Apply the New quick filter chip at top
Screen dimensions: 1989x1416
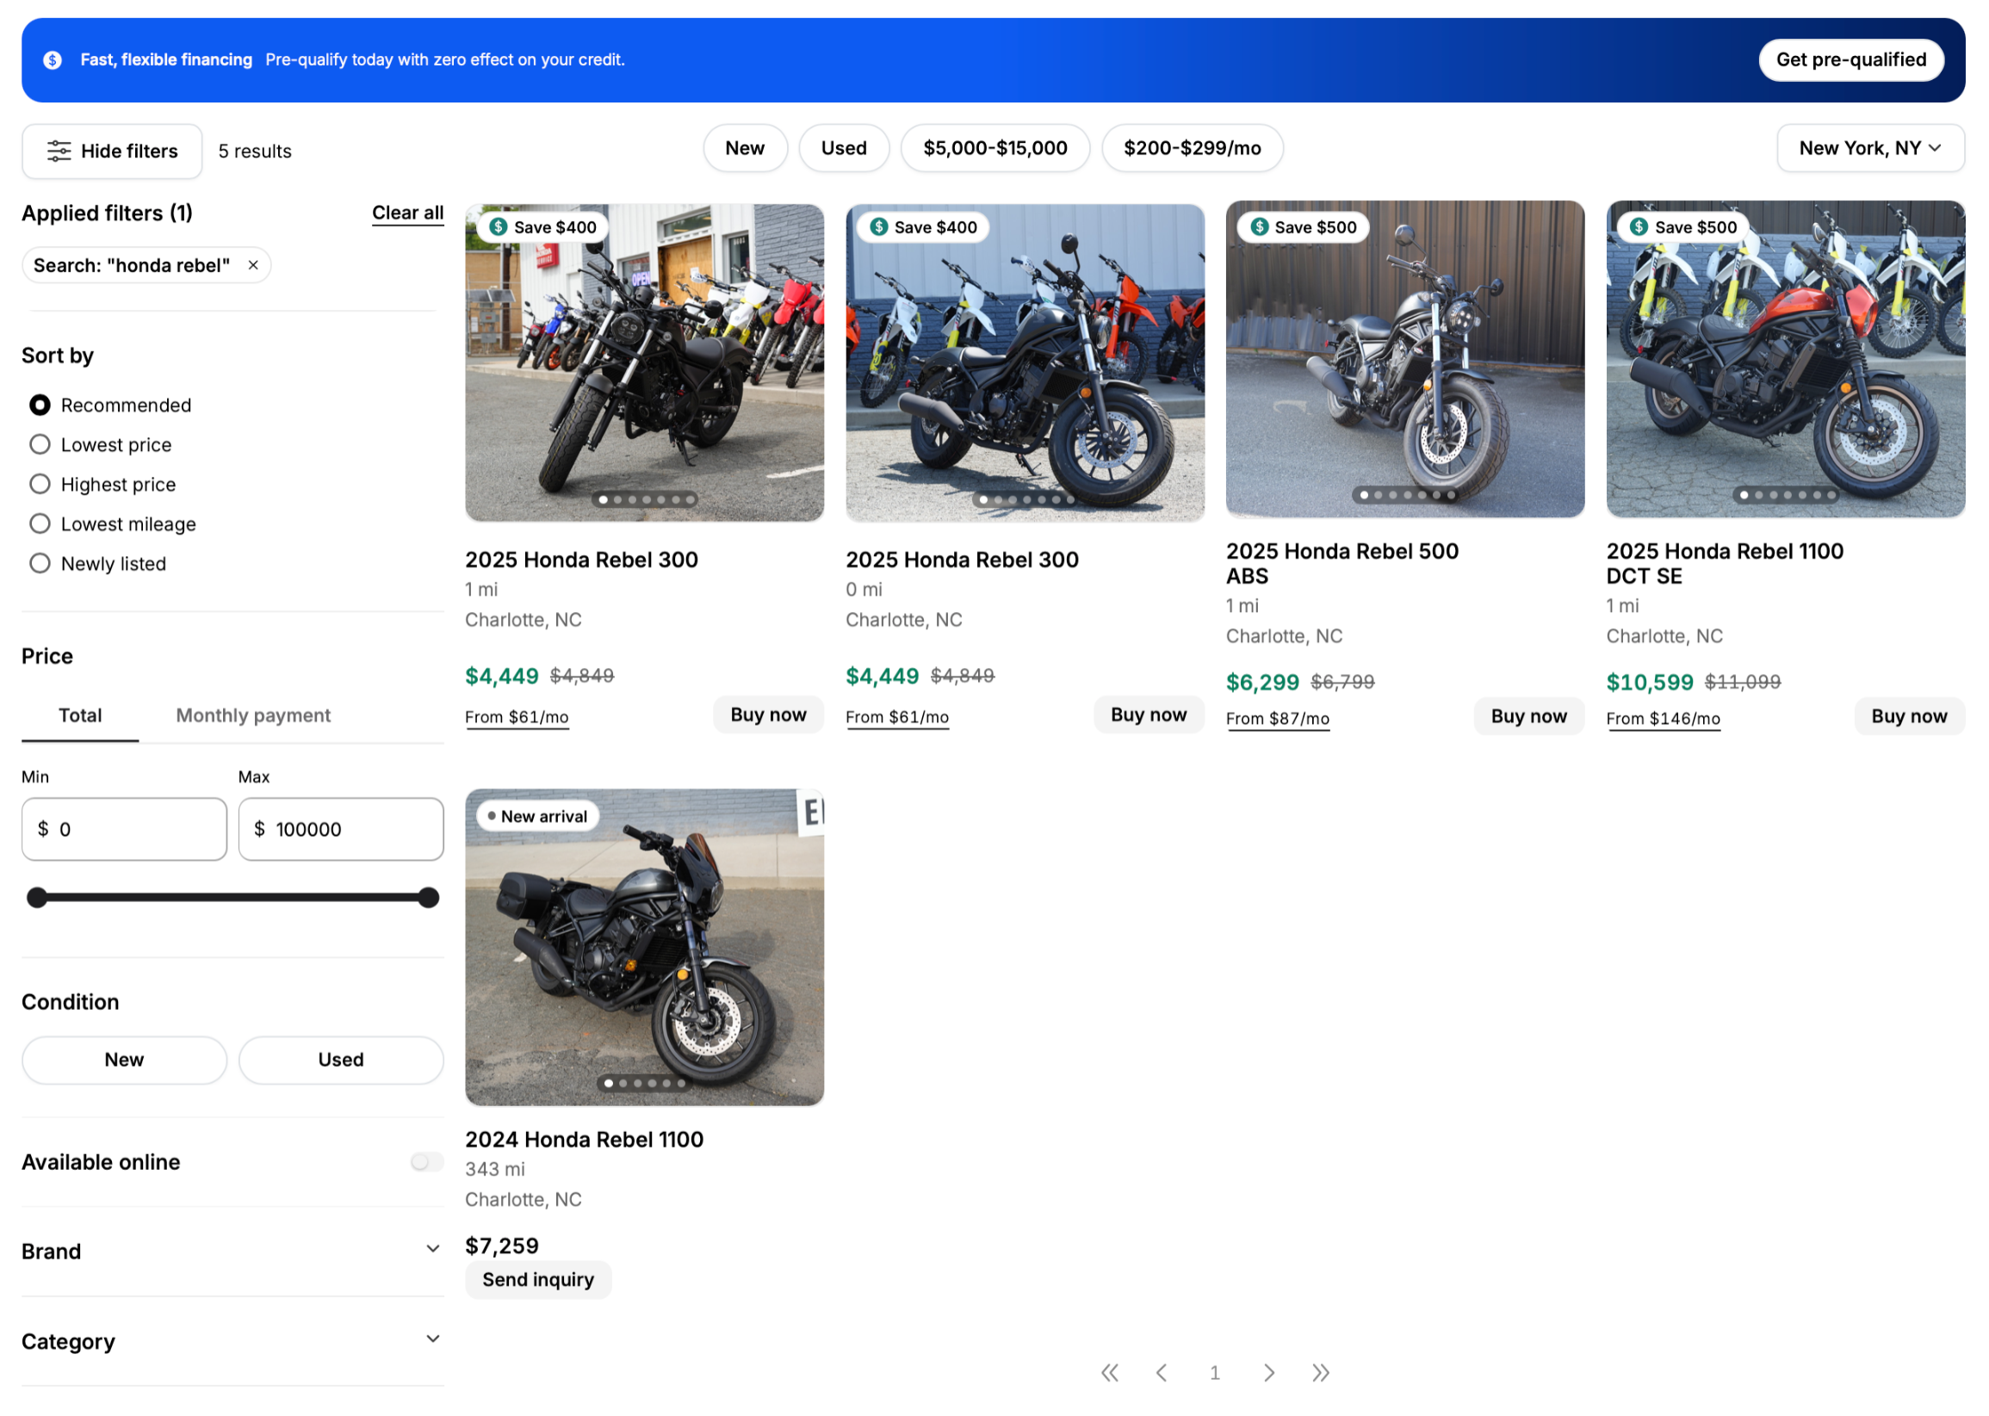(746, 148)
